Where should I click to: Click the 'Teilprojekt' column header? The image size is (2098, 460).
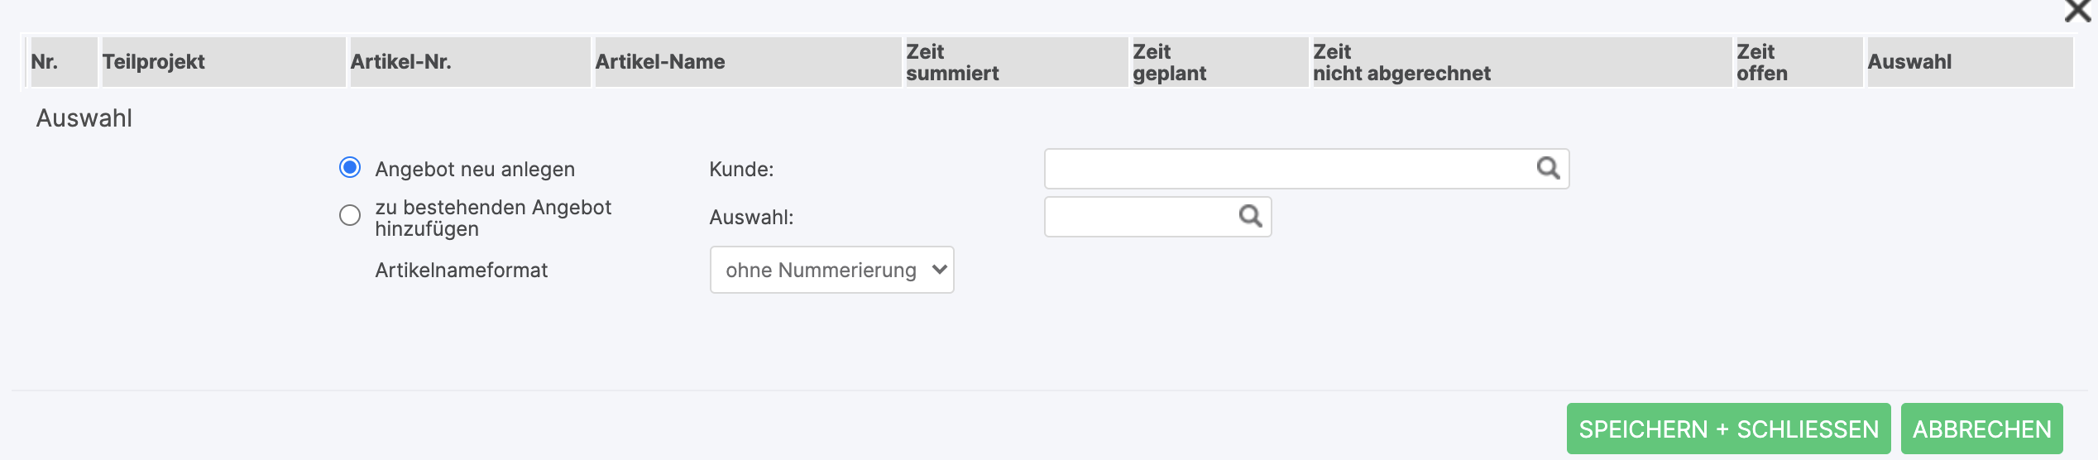tap(154, 62)
